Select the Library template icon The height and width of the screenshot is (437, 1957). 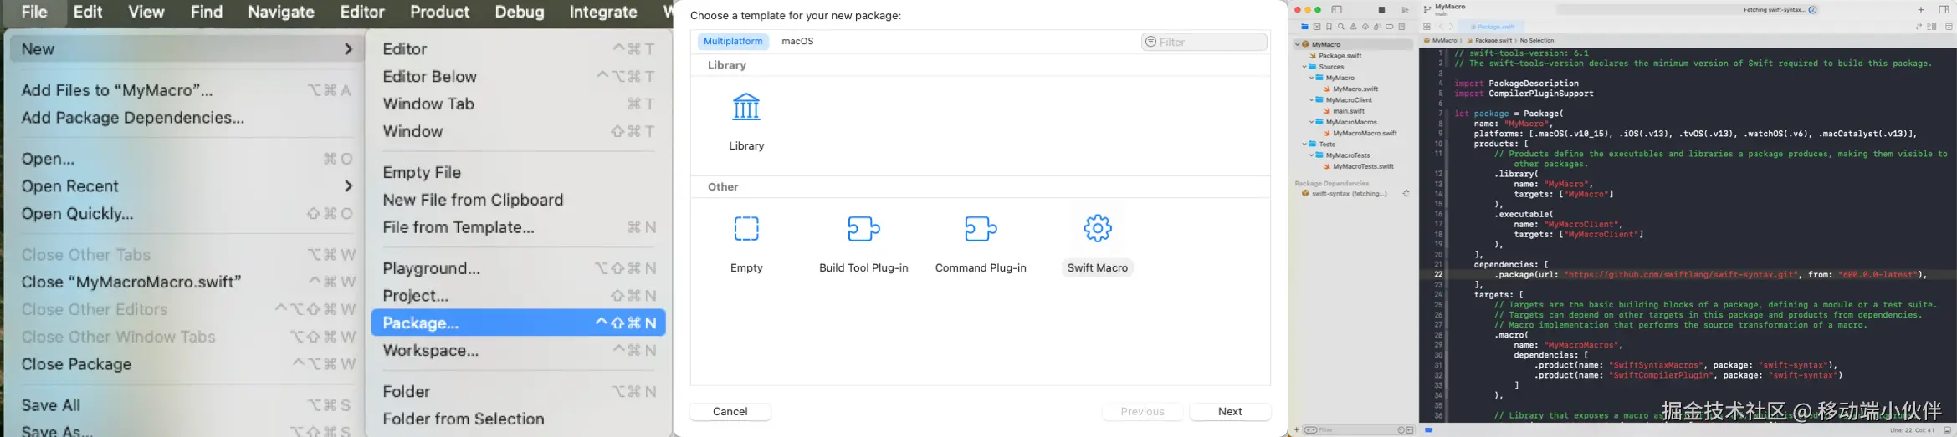pyautogui.click(x=745, y=108)
